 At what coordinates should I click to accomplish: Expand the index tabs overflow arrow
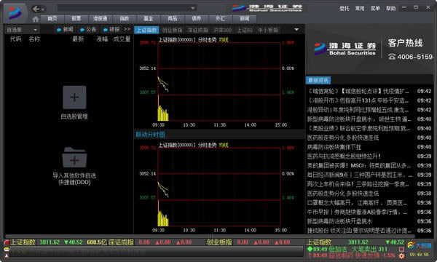tap(296, 30)
